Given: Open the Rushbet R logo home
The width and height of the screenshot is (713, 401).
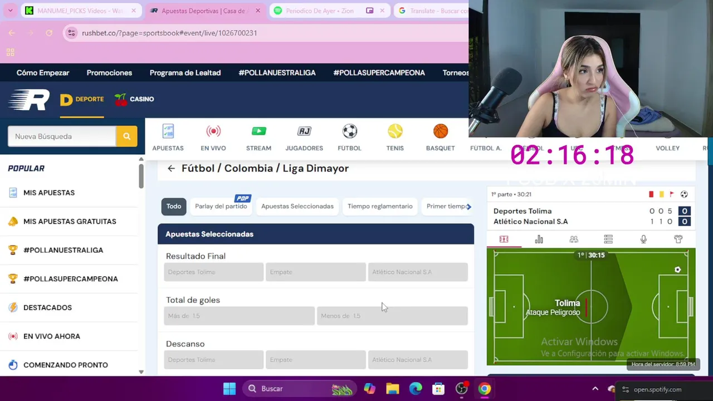Looking at the screenshot, I should pyautogui.click(x=29, y=100).
